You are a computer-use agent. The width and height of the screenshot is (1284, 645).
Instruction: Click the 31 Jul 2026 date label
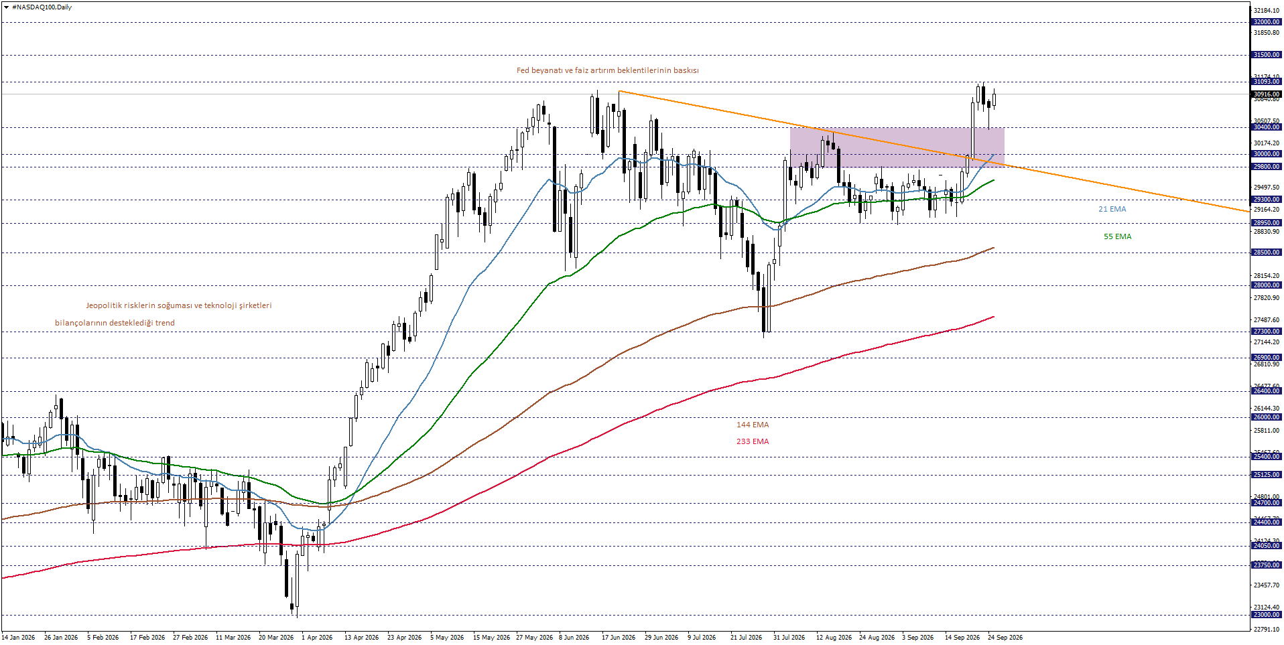789,638
